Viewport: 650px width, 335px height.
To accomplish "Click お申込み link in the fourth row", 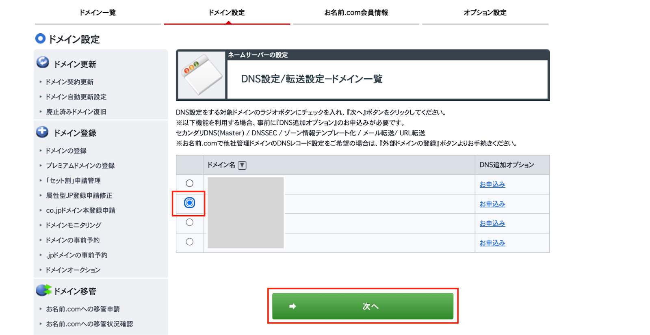I will [492, 243].
